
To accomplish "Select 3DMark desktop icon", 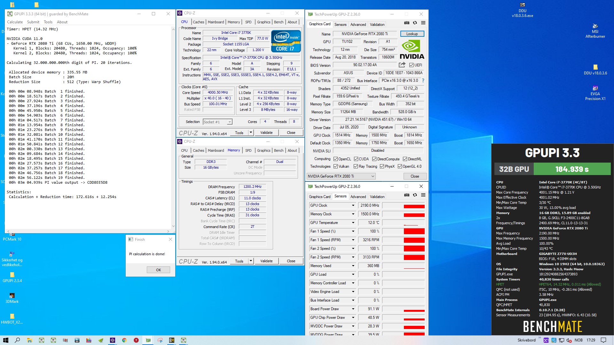I will click(12, 298).
